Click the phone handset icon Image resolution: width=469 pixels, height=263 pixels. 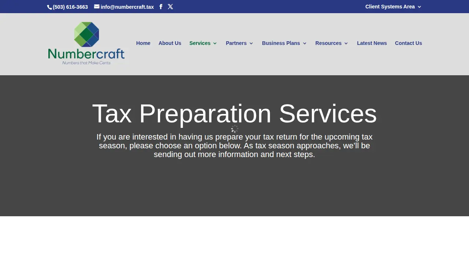point(49,7)
